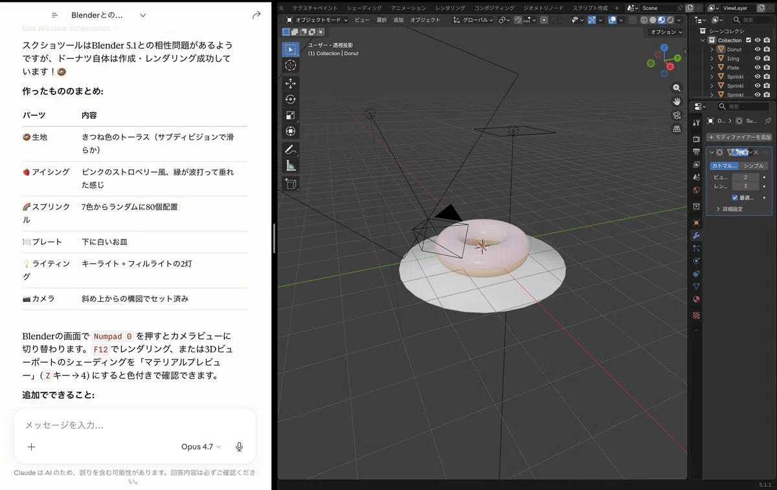Open the Particles properties tab

pos(697,248)
